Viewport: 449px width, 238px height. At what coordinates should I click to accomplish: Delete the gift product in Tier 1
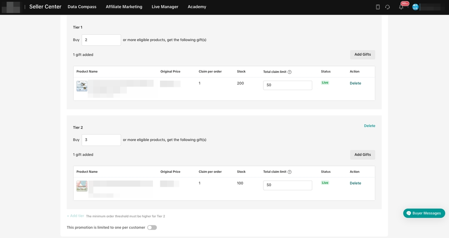click(355, 83)
